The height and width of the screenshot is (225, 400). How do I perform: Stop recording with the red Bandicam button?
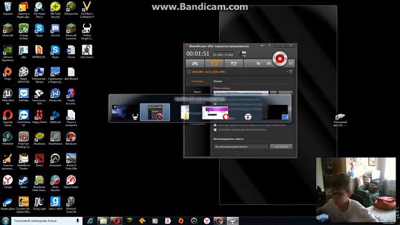pos(279,59)
